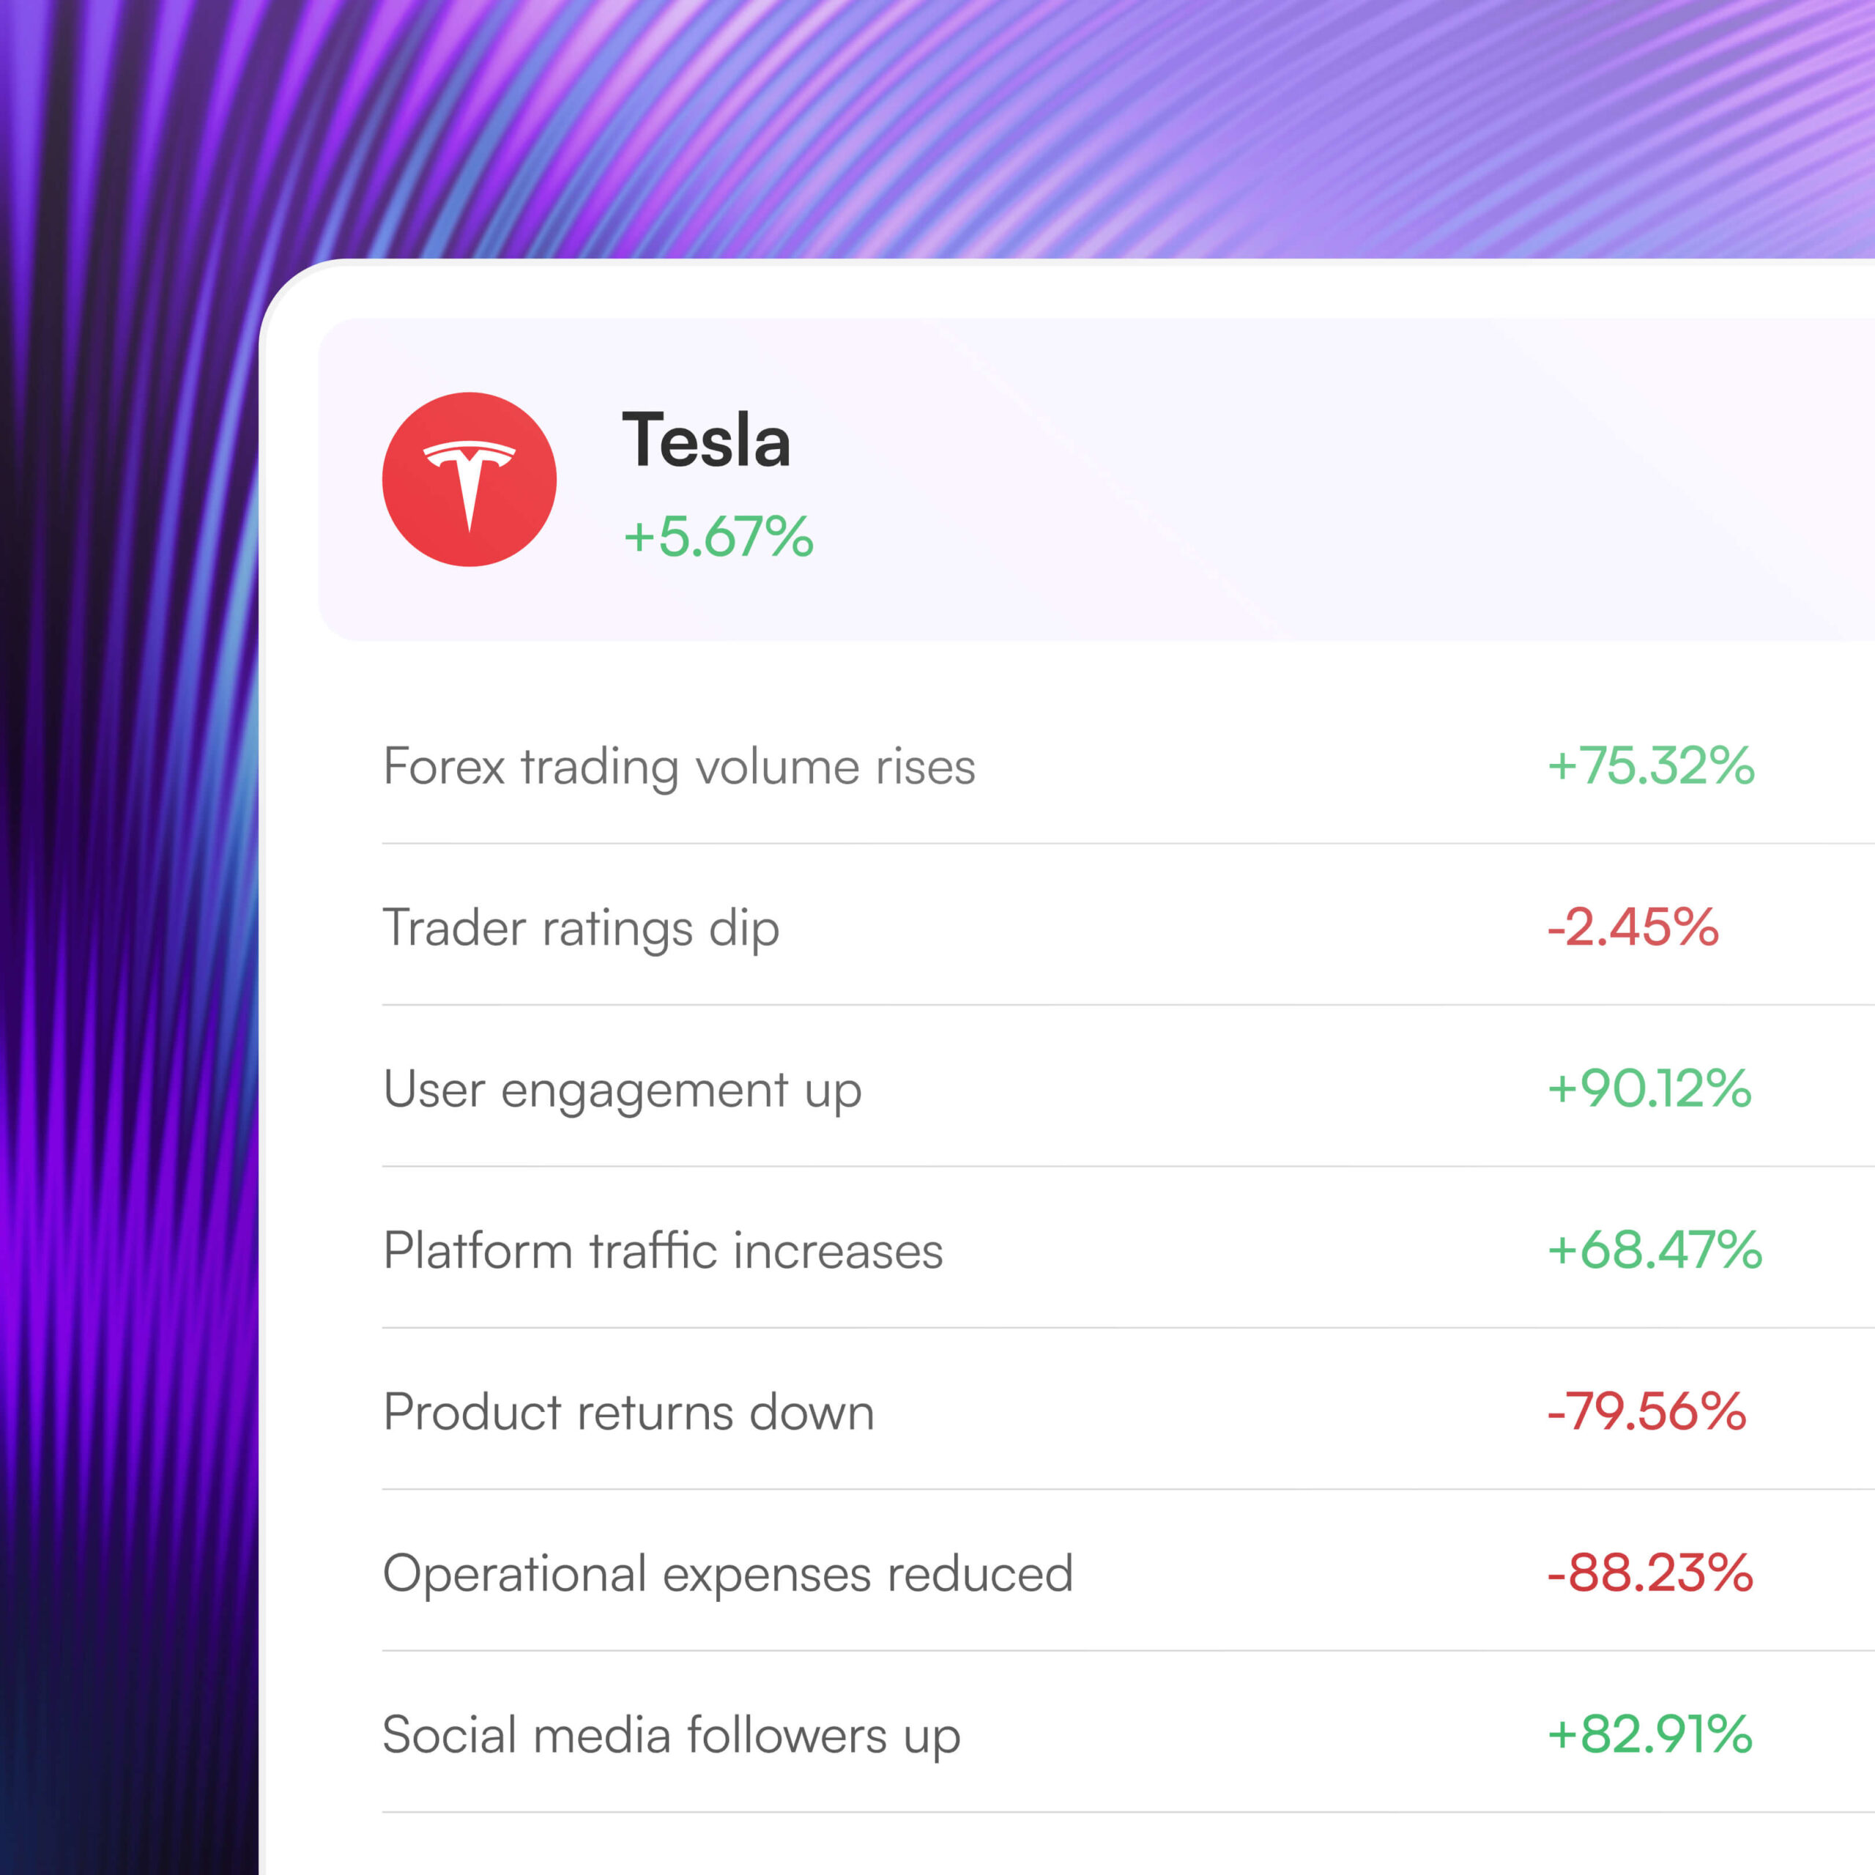The height and width of the screenshot is (1875, 1875).
Task: Open the Operational expenses reduced label
Action: 728,1573
